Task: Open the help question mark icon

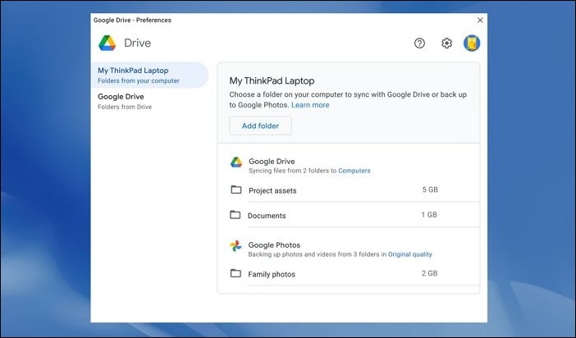Action: click(x=419, y=43)
